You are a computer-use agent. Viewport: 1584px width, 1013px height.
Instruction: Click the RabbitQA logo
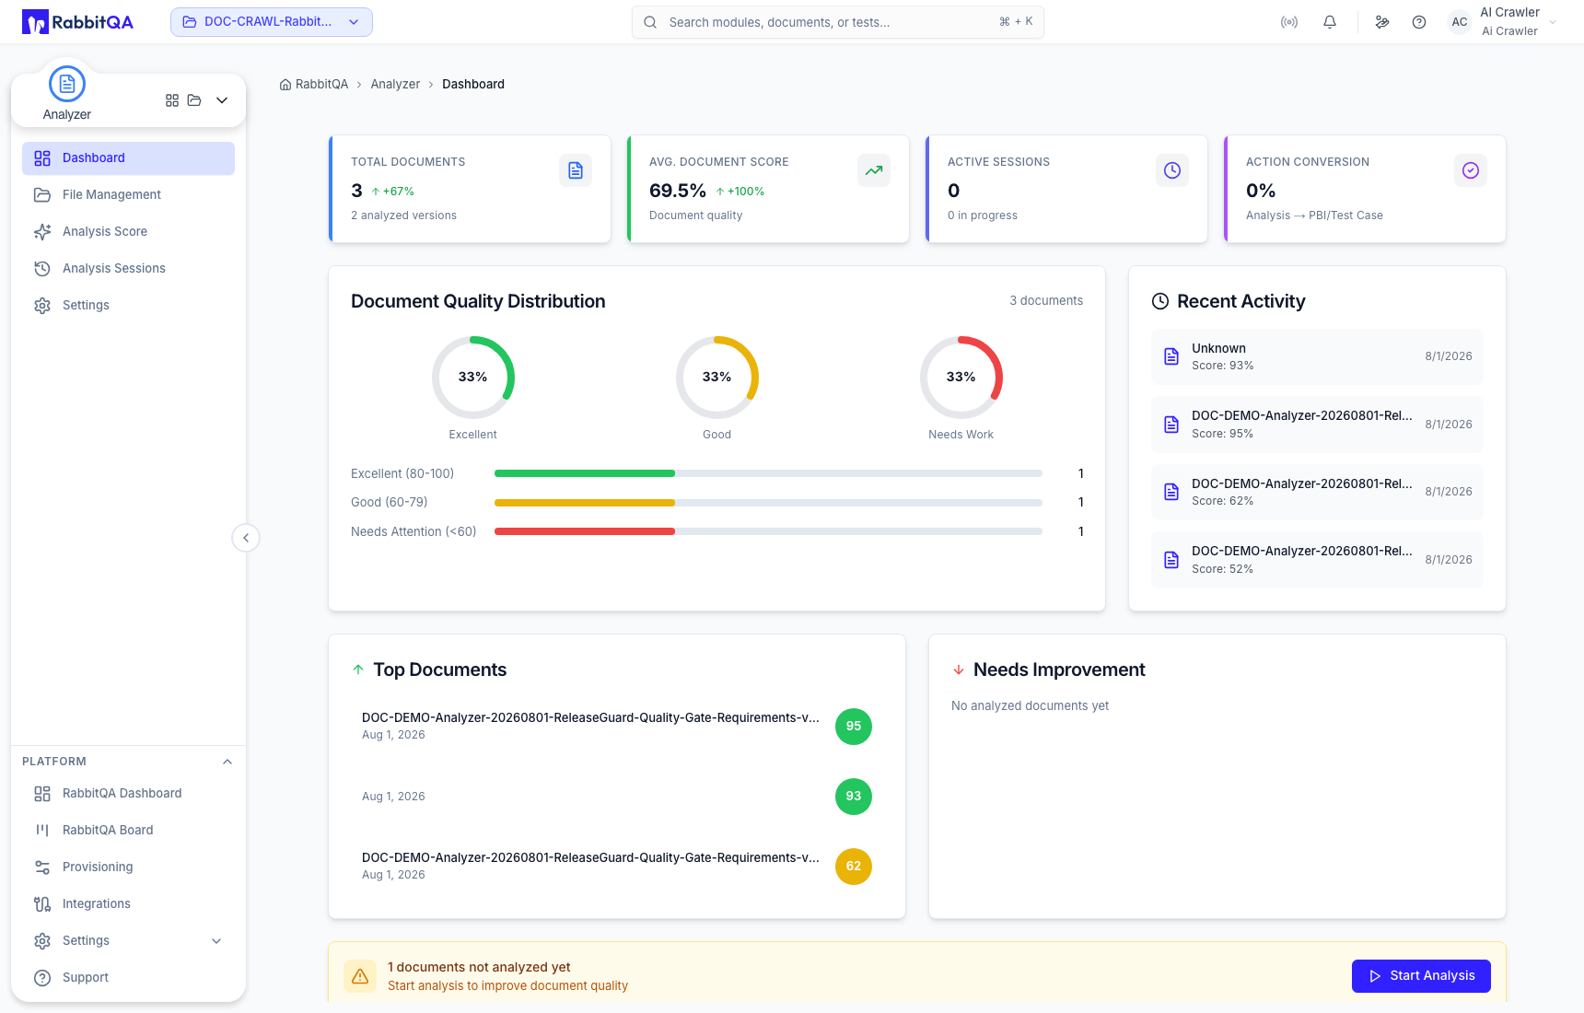pyautogui.click(x=77, y=22)
